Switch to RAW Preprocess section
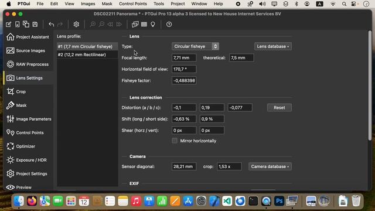This screenshot has width=375, height=211. coord(28,64)
